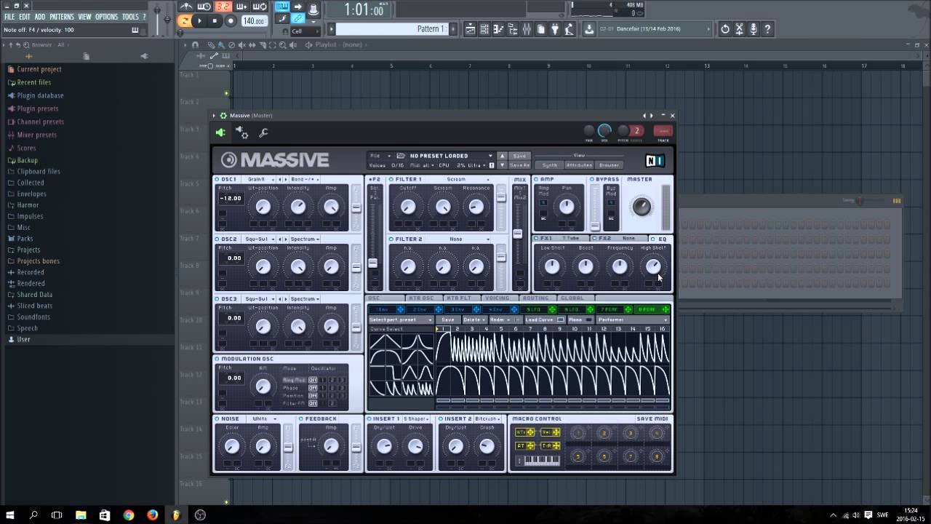Click SAVE MIDI in Macro Control

click(x=652, y=419)
